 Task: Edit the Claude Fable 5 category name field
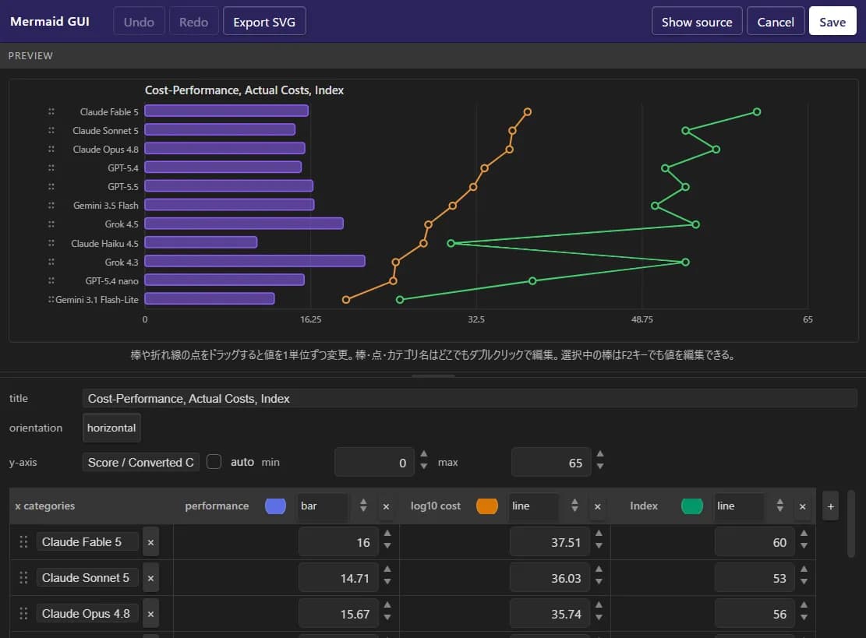click(x=87, y=542)
